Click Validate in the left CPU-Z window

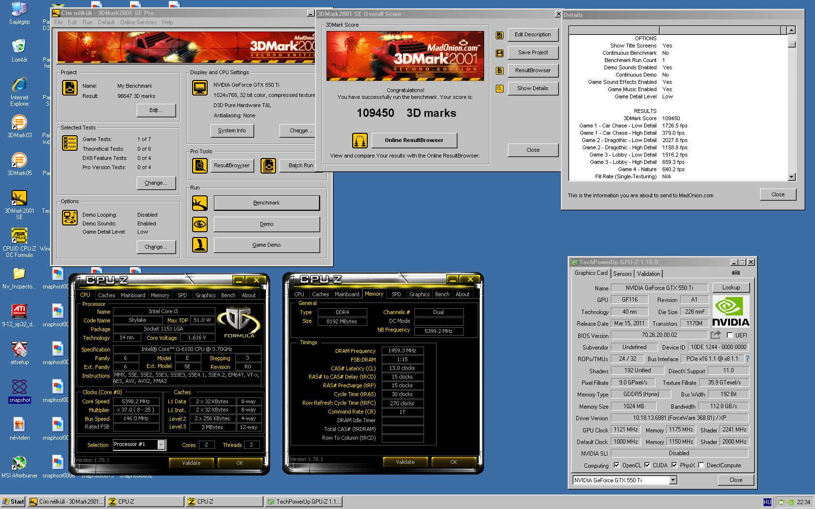pos(191,463)
